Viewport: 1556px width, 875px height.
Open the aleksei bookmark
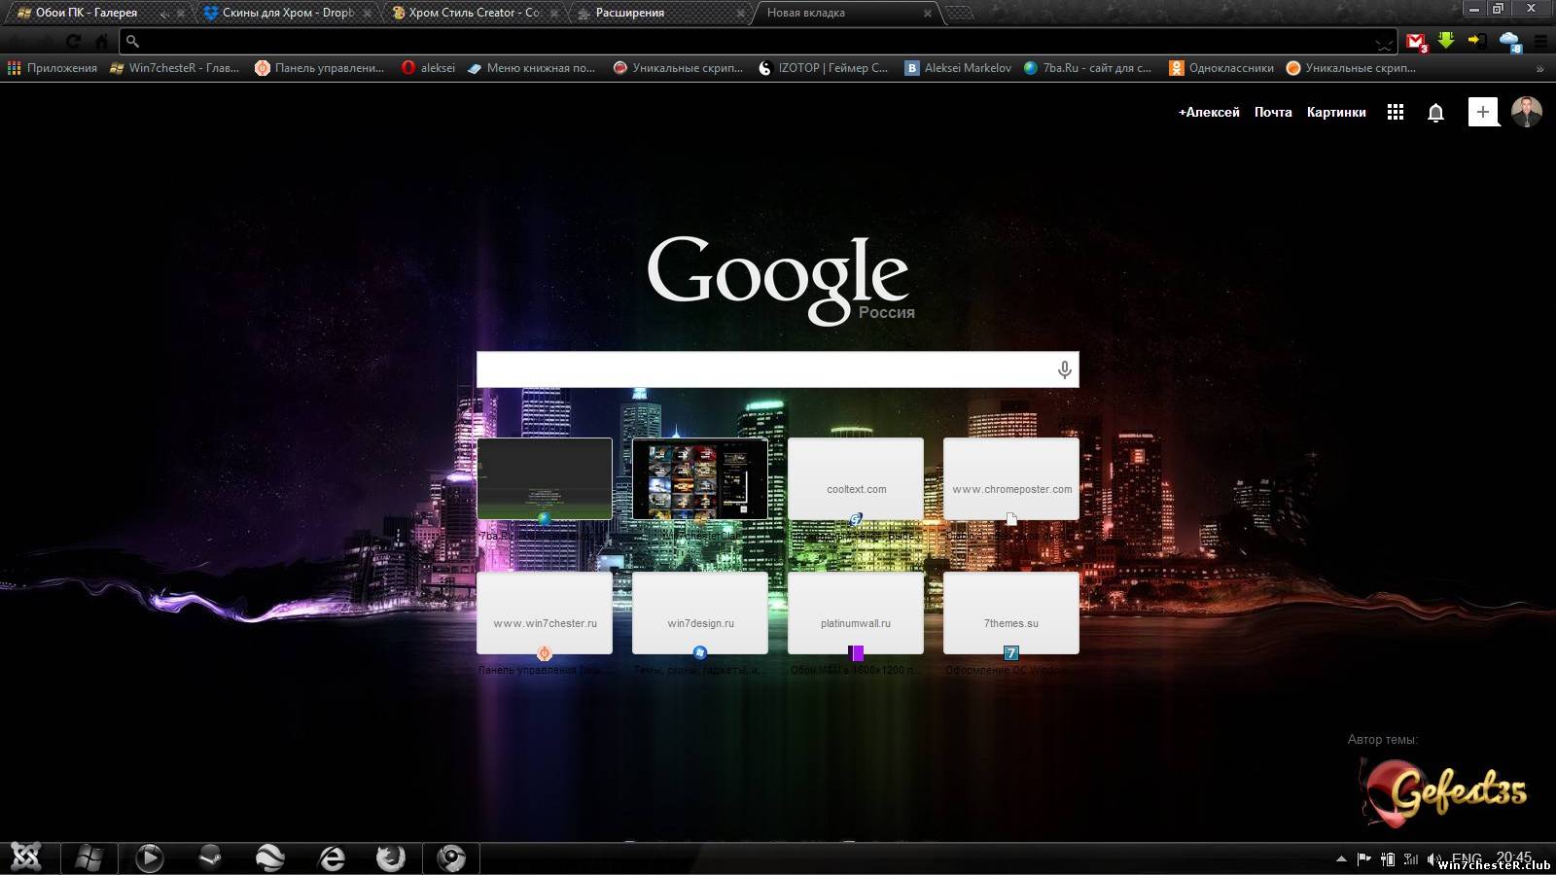(x=428, y=68)
